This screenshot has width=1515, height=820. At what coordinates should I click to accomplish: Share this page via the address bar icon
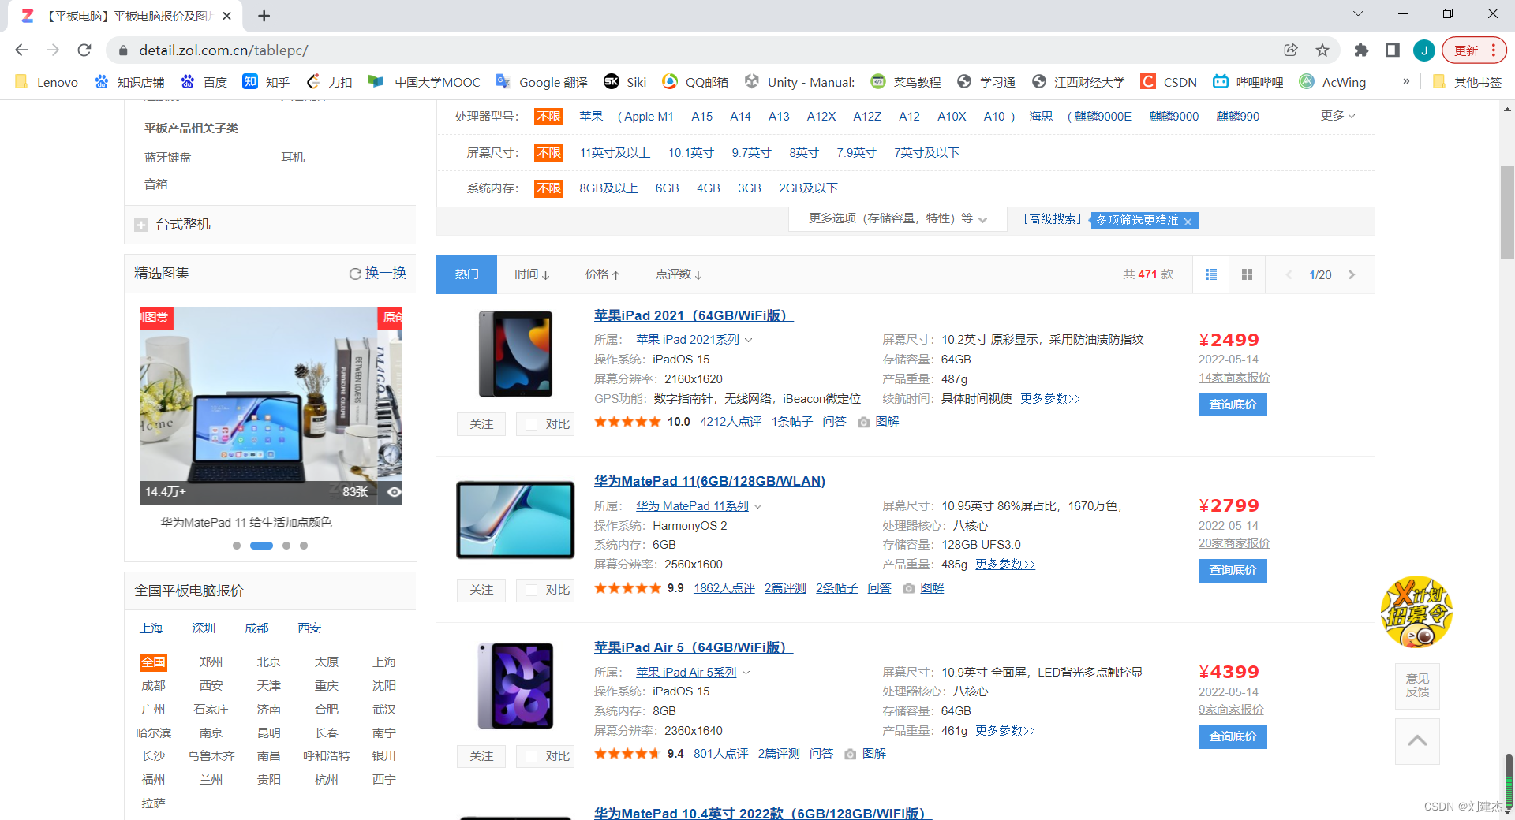pos(1291,50)
